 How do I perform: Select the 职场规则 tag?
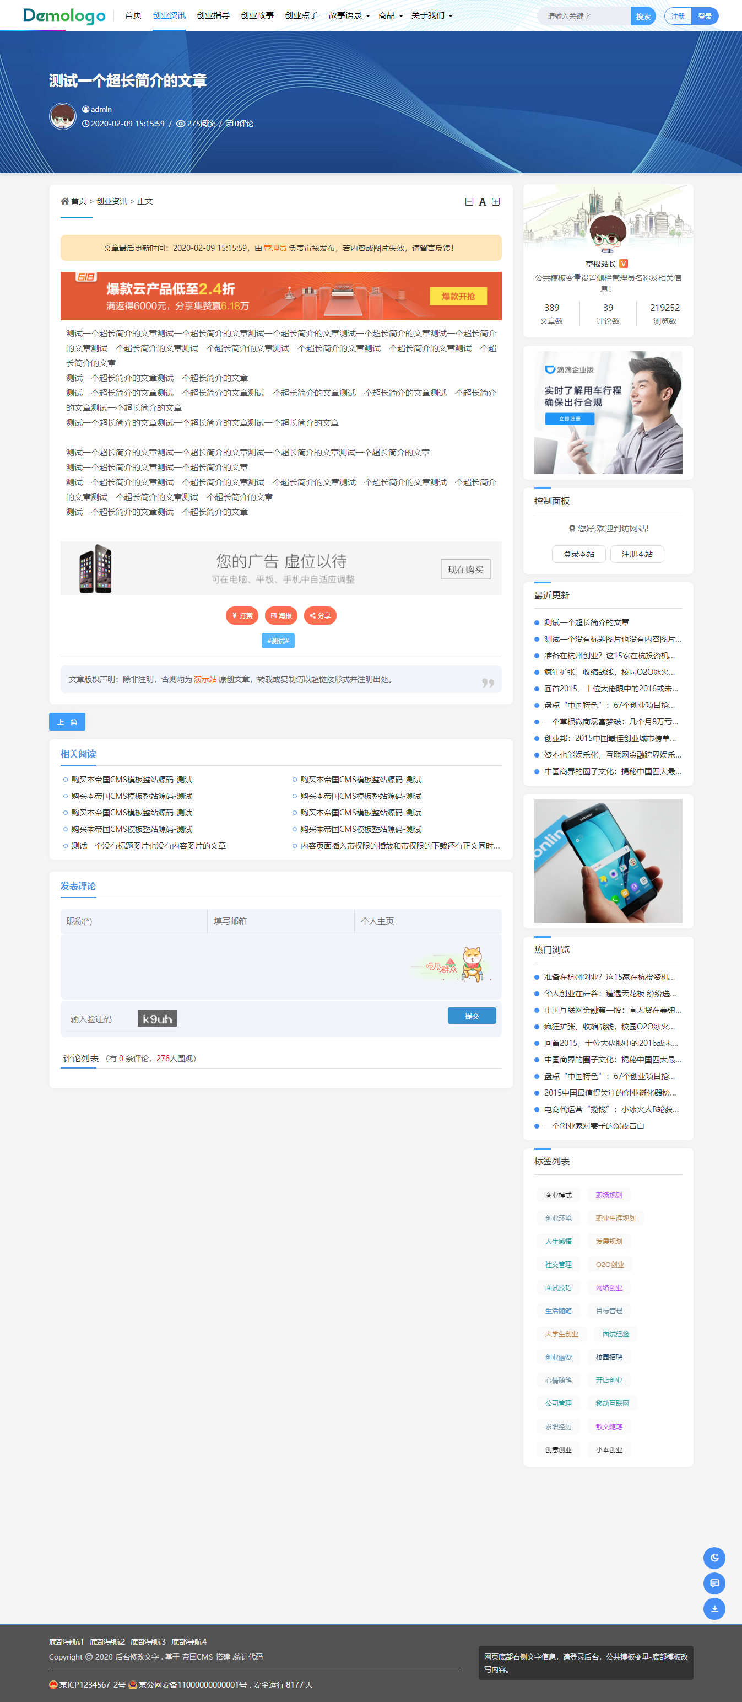coord(609,1195)
